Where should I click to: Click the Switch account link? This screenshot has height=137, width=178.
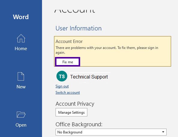68,93
